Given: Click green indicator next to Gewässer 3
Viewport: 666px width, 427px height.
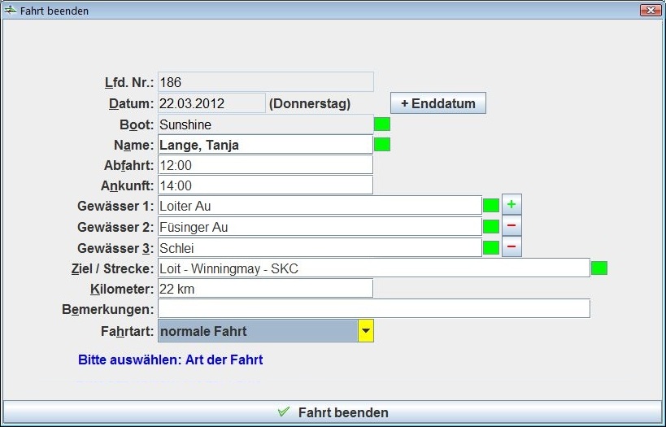Looking at the screenshot, I should (x=491, y=247).
